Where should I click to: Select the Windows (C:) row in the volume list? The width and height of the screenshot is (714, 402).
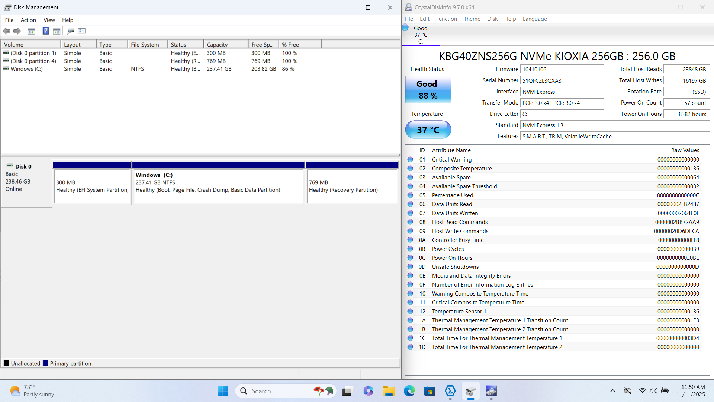pyautogui.click(x=26, y=69)
